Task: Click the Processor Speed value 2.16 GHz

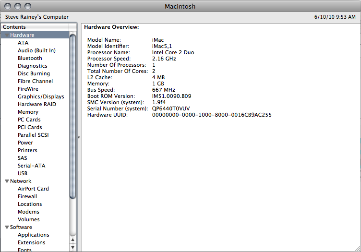Action: [x=164, y=59]
